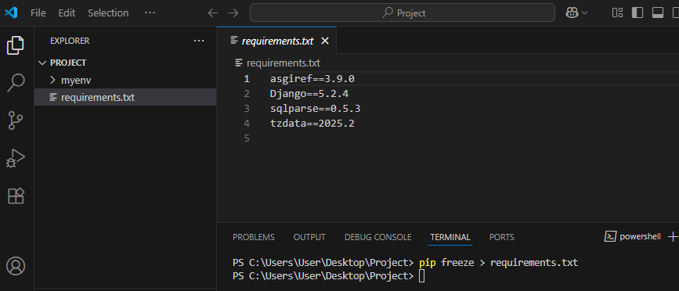Click the VS Code logo icon
The height and width of the screenshot is (291, 679).
pyautogui.click(x=11, y=13)
